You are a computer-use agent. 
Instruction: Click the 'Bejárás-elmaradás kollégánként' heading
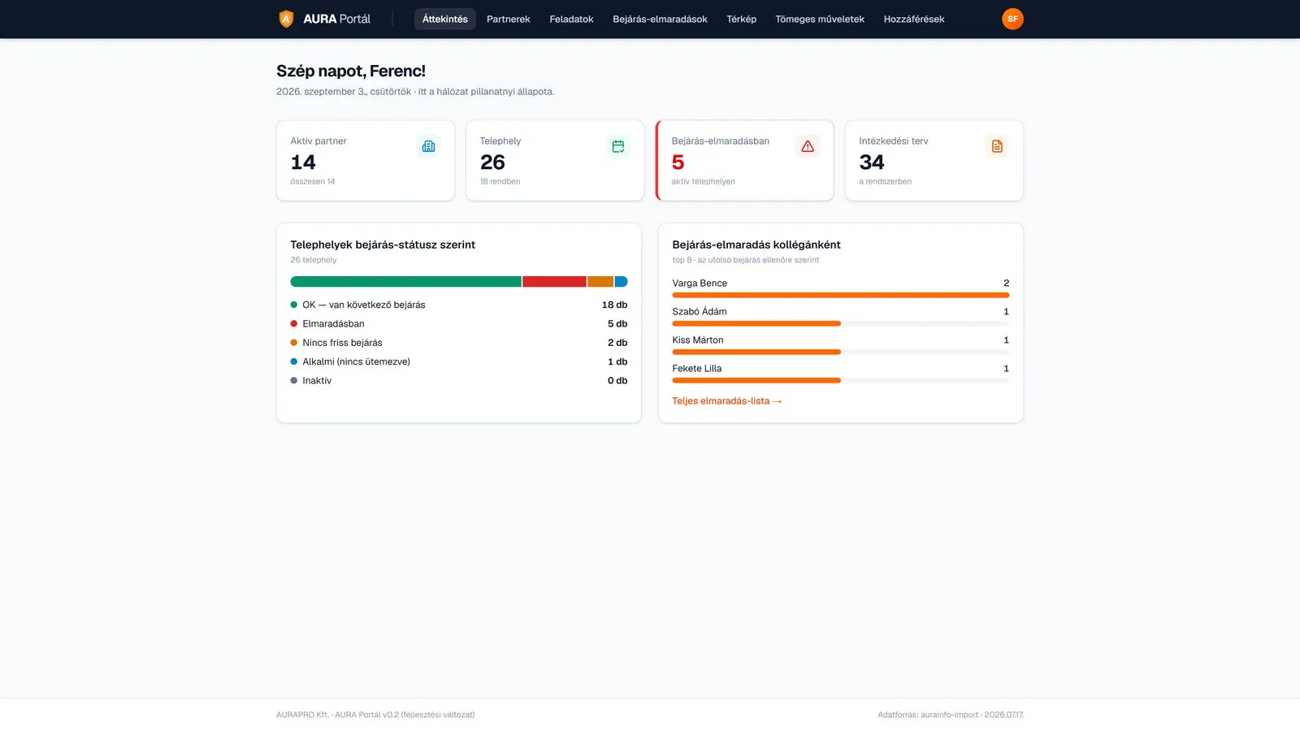coord(756,244)
